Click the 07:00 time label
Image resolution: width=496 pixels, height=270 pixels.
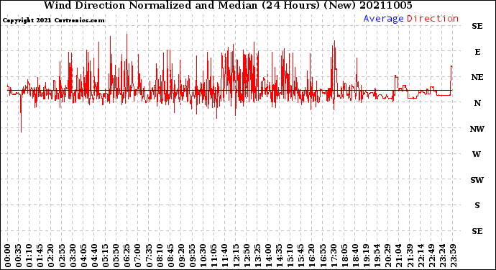pyautogui.click(x=138, y=256)
